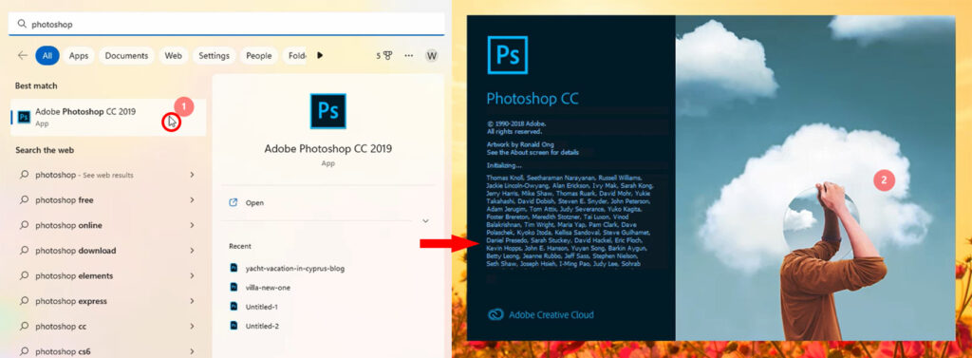Viewport: 972px width, 358px height.
Task: Open recent file Untitled-1
Action: pyautogui.click(x=262, y=307)
